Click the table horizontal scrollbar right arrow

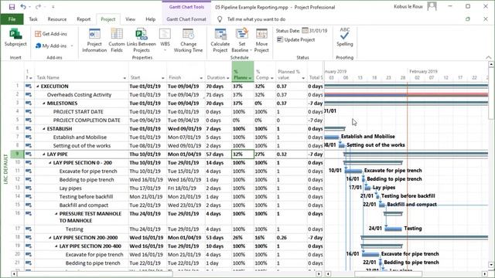click(319, 274)
